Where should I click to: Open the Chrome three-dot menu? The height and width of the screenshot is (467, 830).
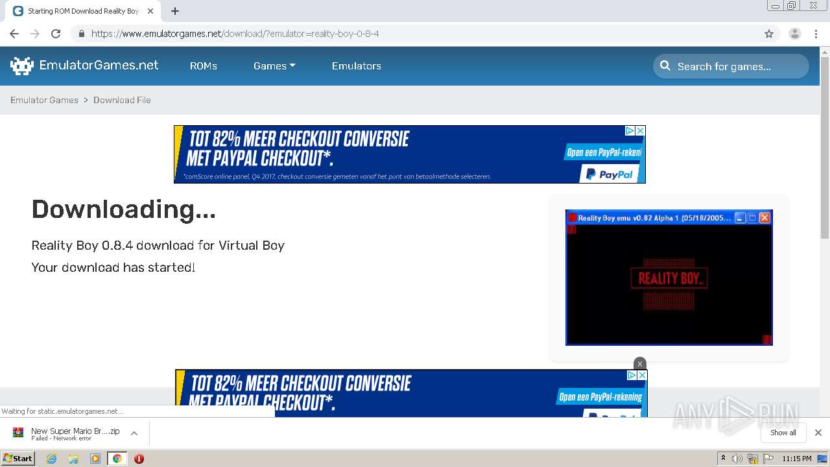coord(816,34)
